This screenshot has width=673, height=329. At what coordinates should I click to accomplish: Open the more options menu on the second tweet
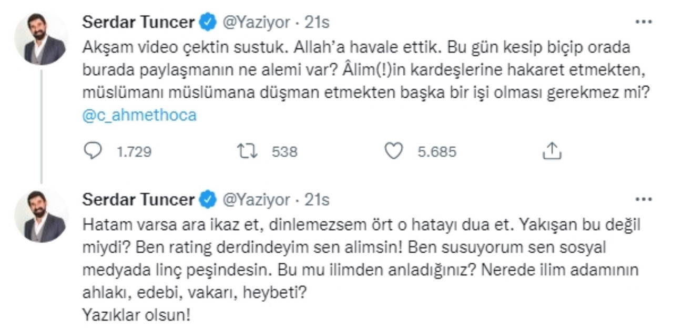[x=644, y=200]
